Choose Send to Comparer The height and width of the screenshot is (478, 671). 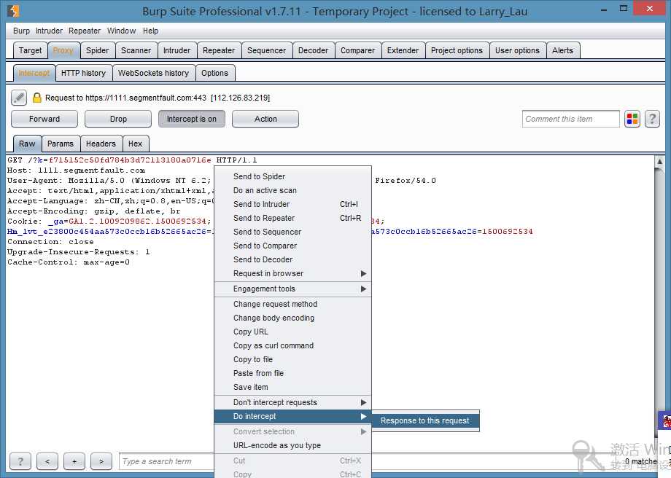pos(292,246)
